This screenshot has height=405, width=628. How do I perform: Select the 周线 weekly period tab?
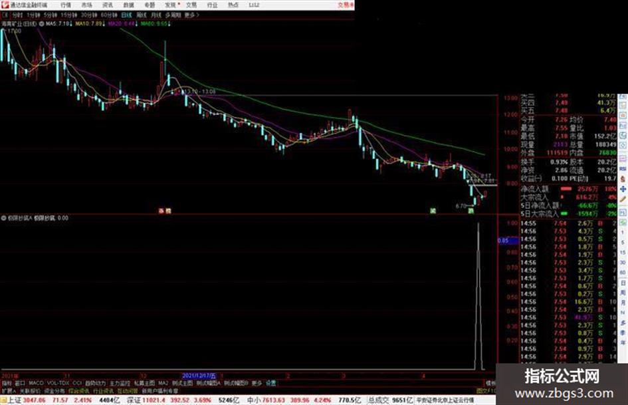click(x=142, y=15)
